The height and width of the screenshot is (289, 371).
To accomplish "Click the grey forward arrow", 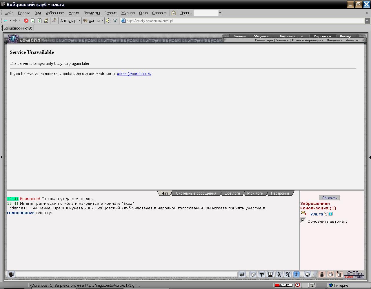I will (x=15, y=21).
